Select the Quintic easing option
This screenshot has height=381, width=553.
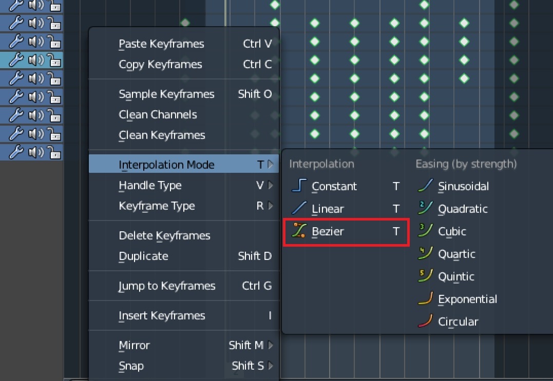[x=455, y=276]
